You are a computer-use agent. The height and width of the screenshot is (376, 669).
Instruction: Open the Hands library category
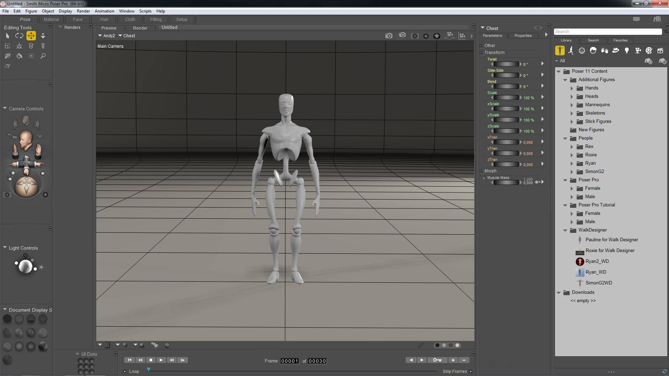(604, 50)
